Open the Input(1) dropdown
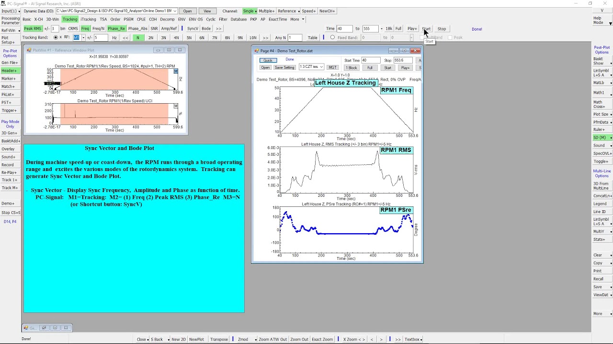This screenshot has height=344, width=613. [11, 11]
